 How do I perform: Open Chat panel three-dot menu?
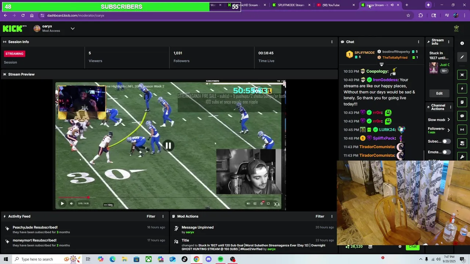[419, 42]
